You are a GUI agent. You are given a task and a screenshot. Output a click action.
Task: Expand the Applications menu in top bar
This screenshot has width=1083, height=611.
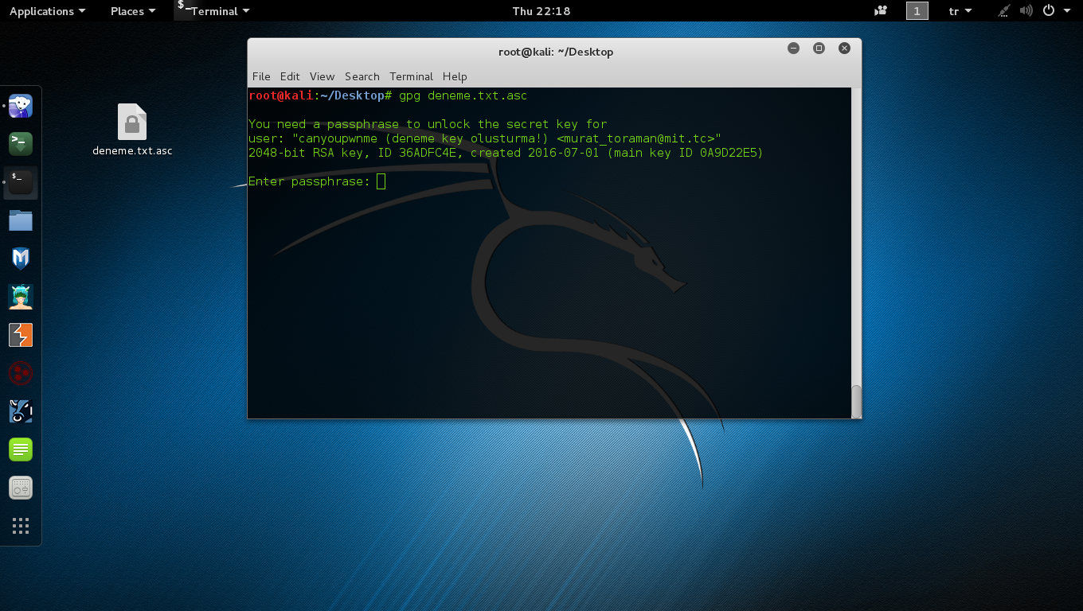coord(47,11)
